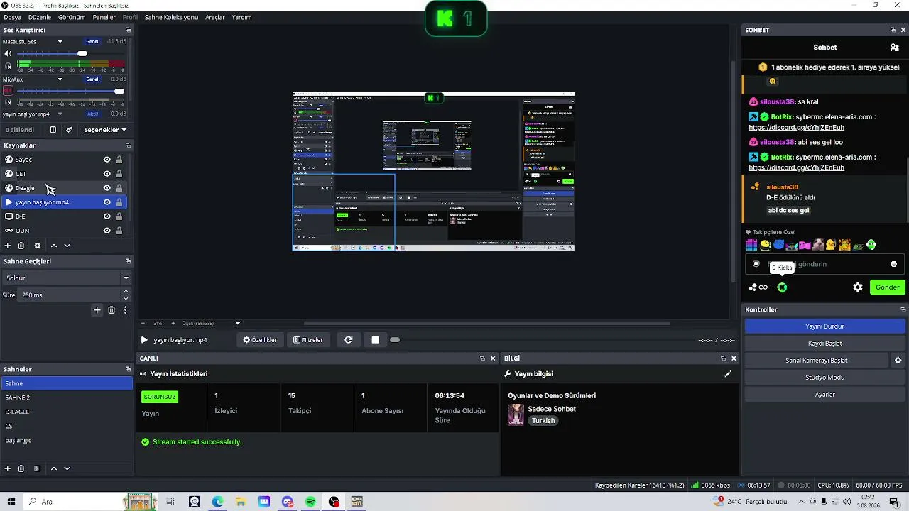Open Masaüstü Ses audio options dropdown
Viewport: 909px width, 511px height.
pyautogui.click(x=60, y=41)
